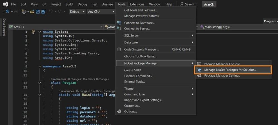Click the lightbulb quick actions icon
Screen dimensions: 278x125
[33, 32]
